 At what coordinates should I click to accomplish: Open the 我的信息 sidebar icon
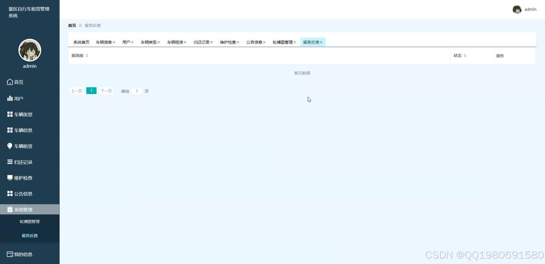click(9, 254)
